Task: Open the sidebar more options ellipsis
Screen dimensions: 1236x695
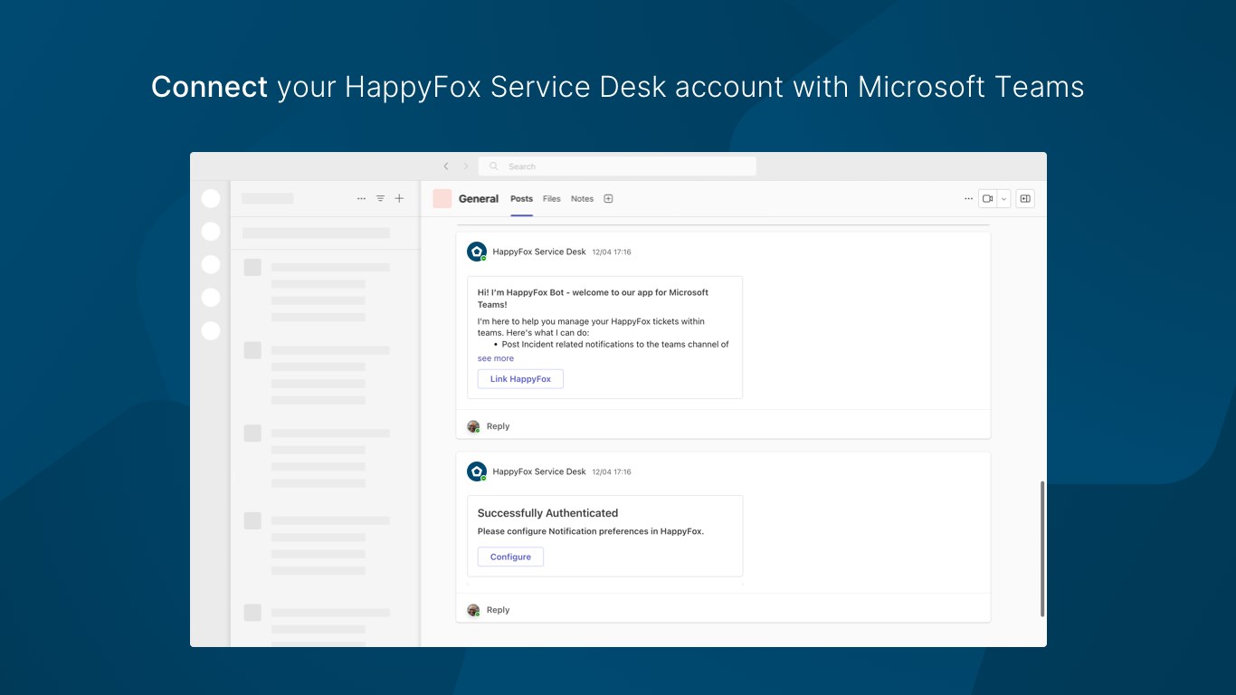Action: tap(362, 198)
